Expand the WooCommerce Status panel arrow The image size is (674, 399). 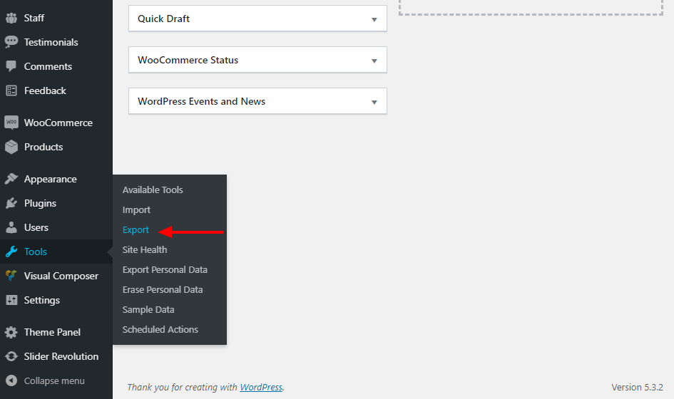click(374, 61)
